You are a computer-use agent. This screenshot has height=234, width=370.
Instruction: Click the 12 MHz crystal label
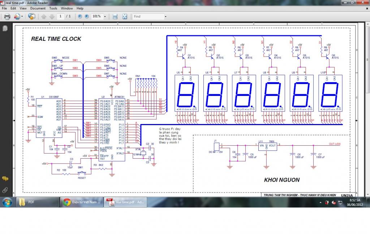tap(137, 154)
